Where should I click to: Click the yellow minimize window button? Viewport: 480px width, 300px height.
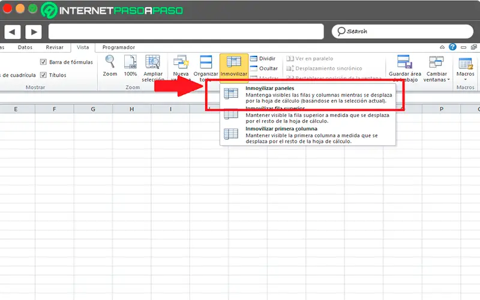click(x=20, y=8)
